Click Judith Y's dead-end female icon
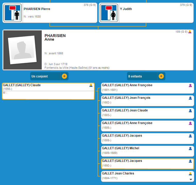 (109, 13)
